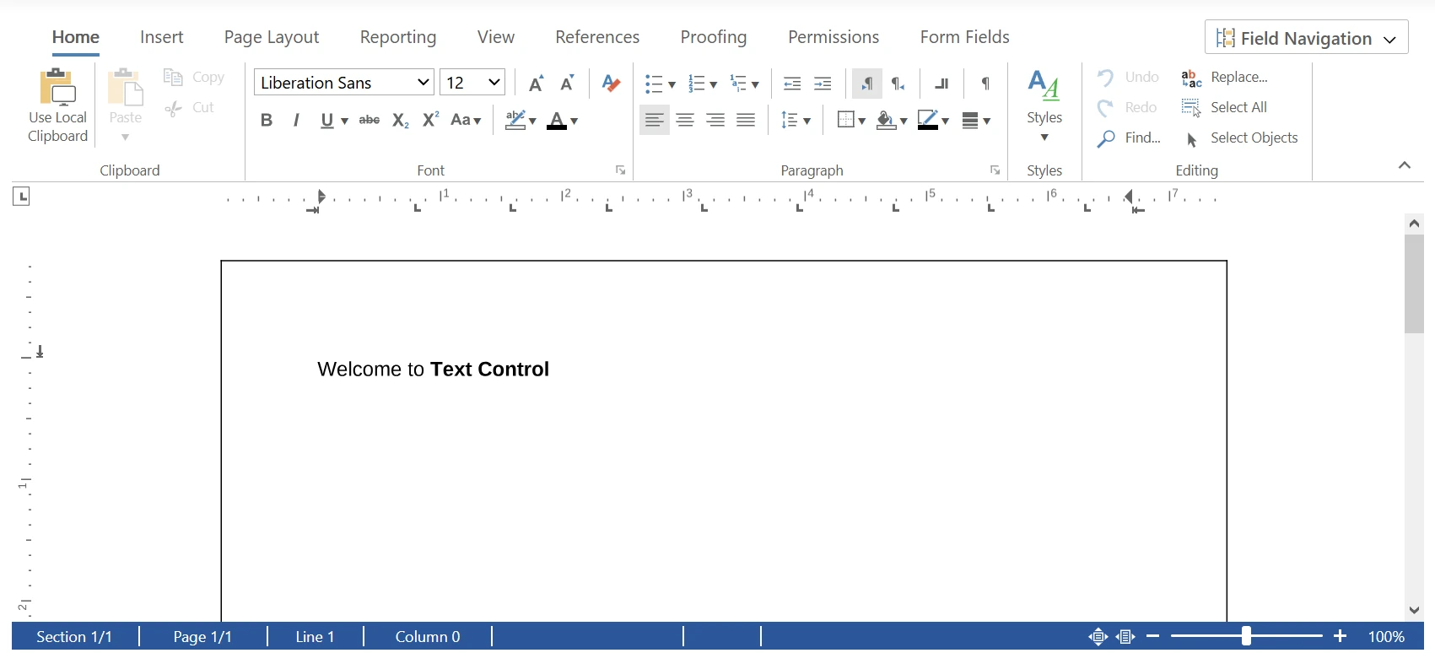This screenshot has width=1435, height=653.
Task: Toggle Subscript formatting
Action: [x=401, y=121]
